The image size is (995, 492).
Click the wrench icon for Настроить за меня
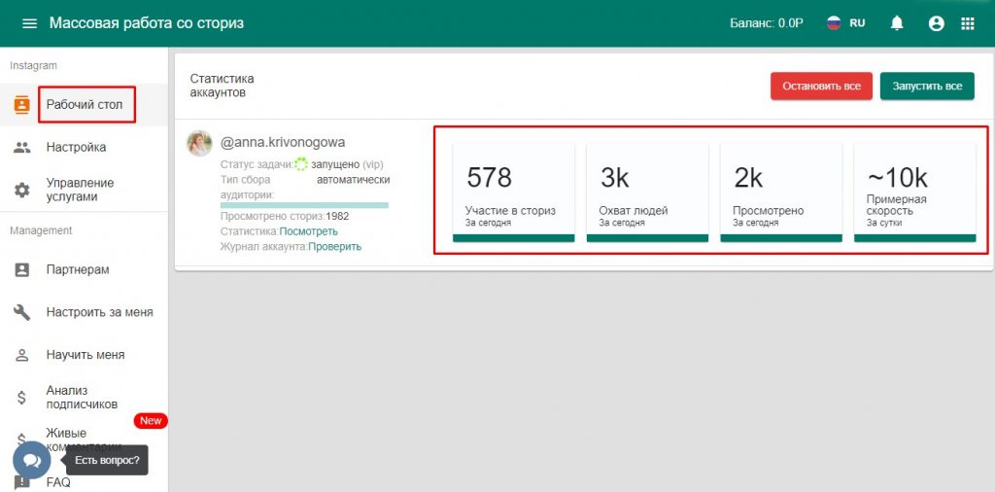(x=22, y=312)
